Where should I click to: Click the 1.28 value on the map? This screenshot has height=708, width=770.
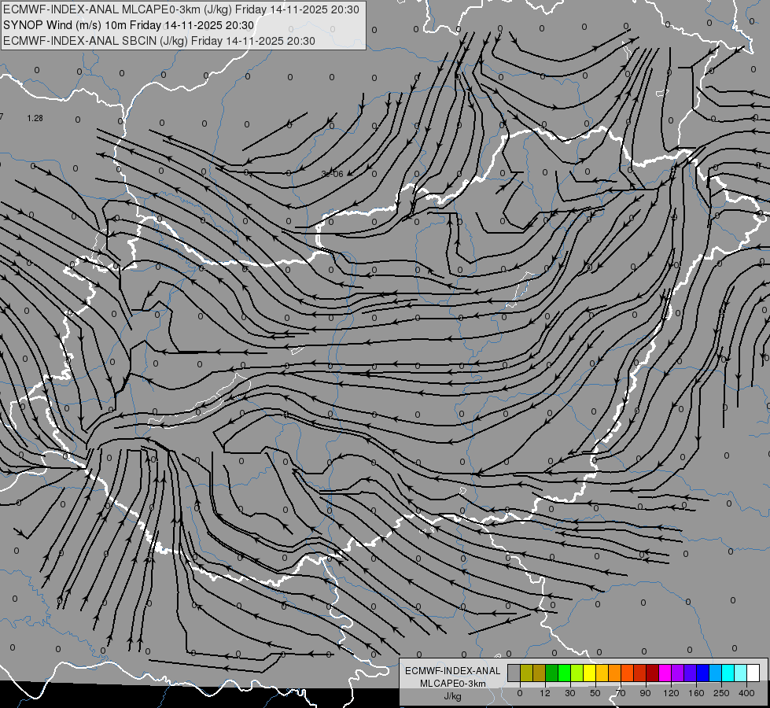pos(35,119)
